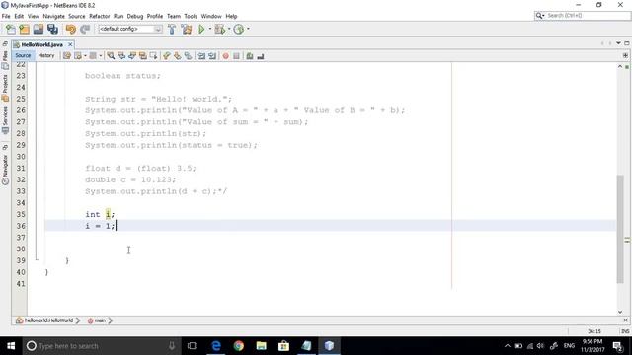
Task: Click the Comment lines icon
Action: (x=250, y=56)
